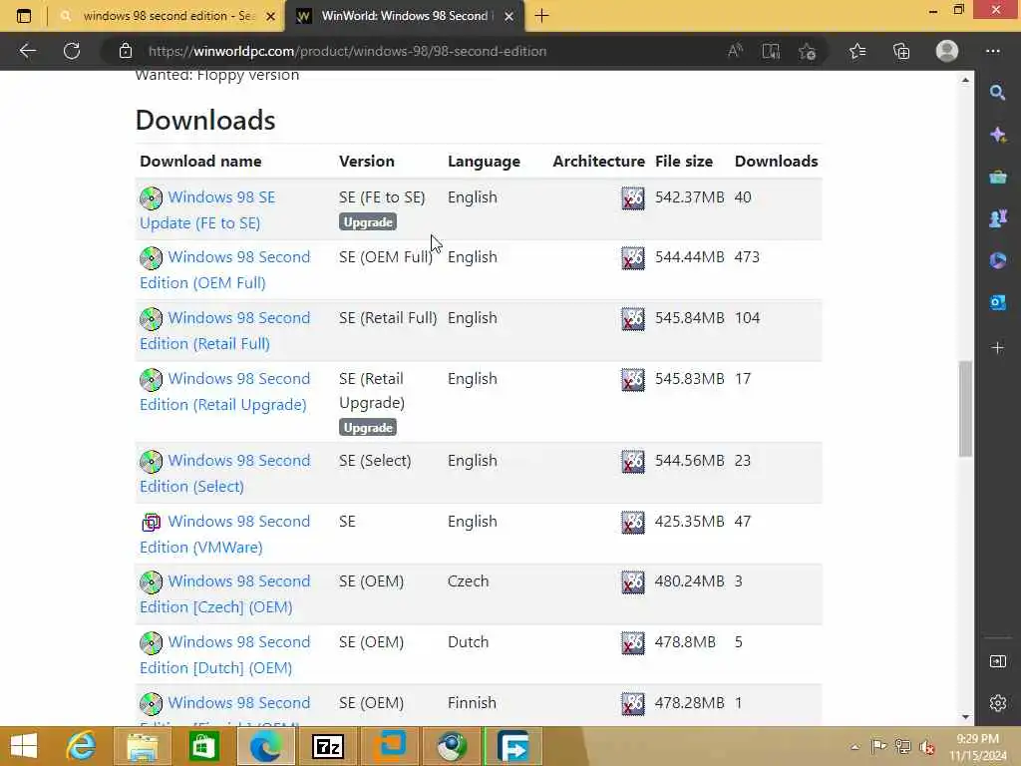Image resolution: width=1021 pixels, height=766 pixels.
Task: Click the address bar URL
Action: pyautogui.click(x=347, y=51)
